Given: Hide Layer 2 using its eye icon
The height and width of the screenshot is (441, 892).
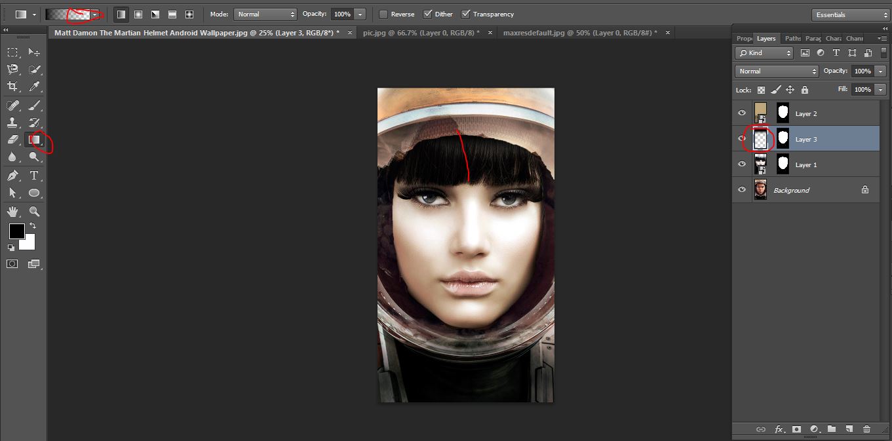Looking at the screenshot, I should coord(742,113).
